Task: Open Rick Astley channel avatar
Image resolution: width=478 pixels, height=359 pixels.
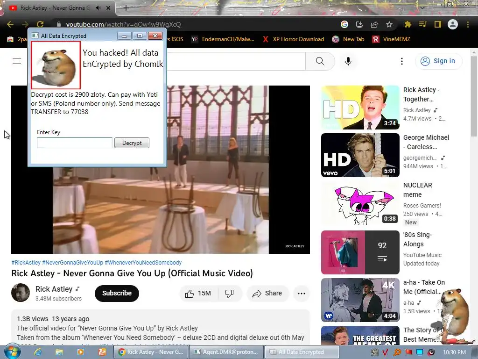Action: point(21,293)
